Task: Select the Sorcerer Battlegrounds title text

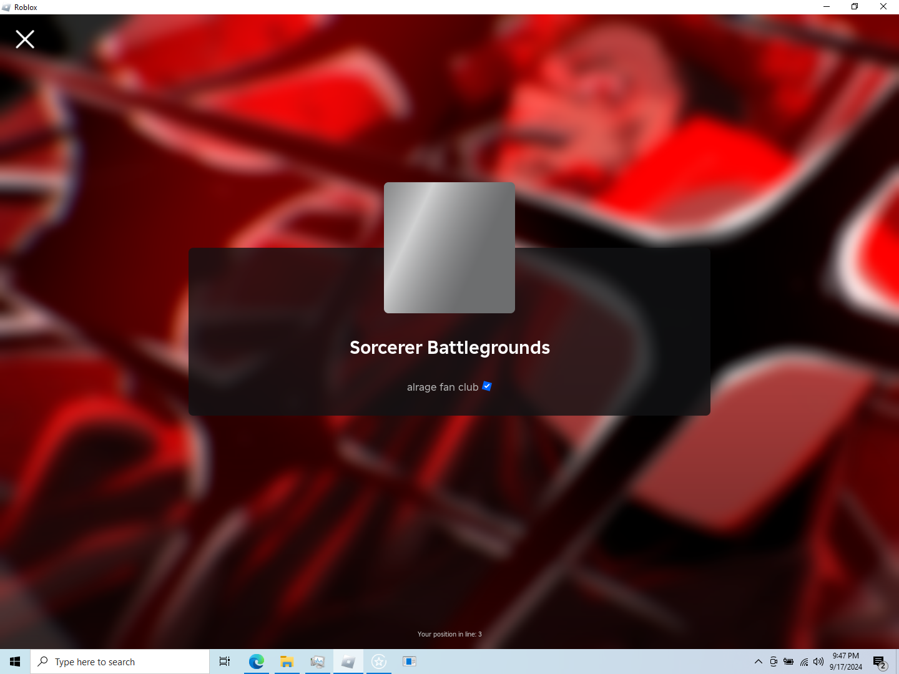Action: point(449,348)
